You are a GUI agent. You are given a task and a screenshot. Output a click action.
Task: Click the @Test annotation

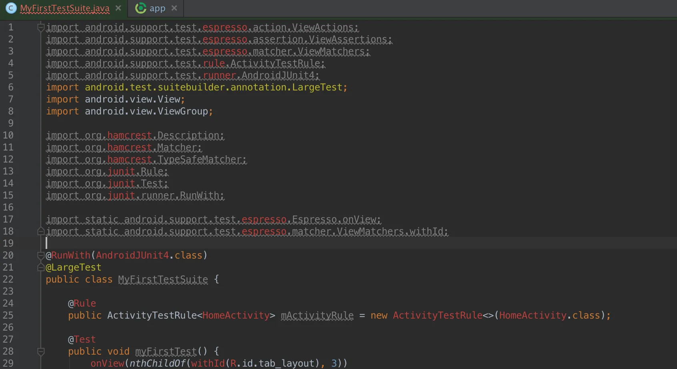coord(82,339)
